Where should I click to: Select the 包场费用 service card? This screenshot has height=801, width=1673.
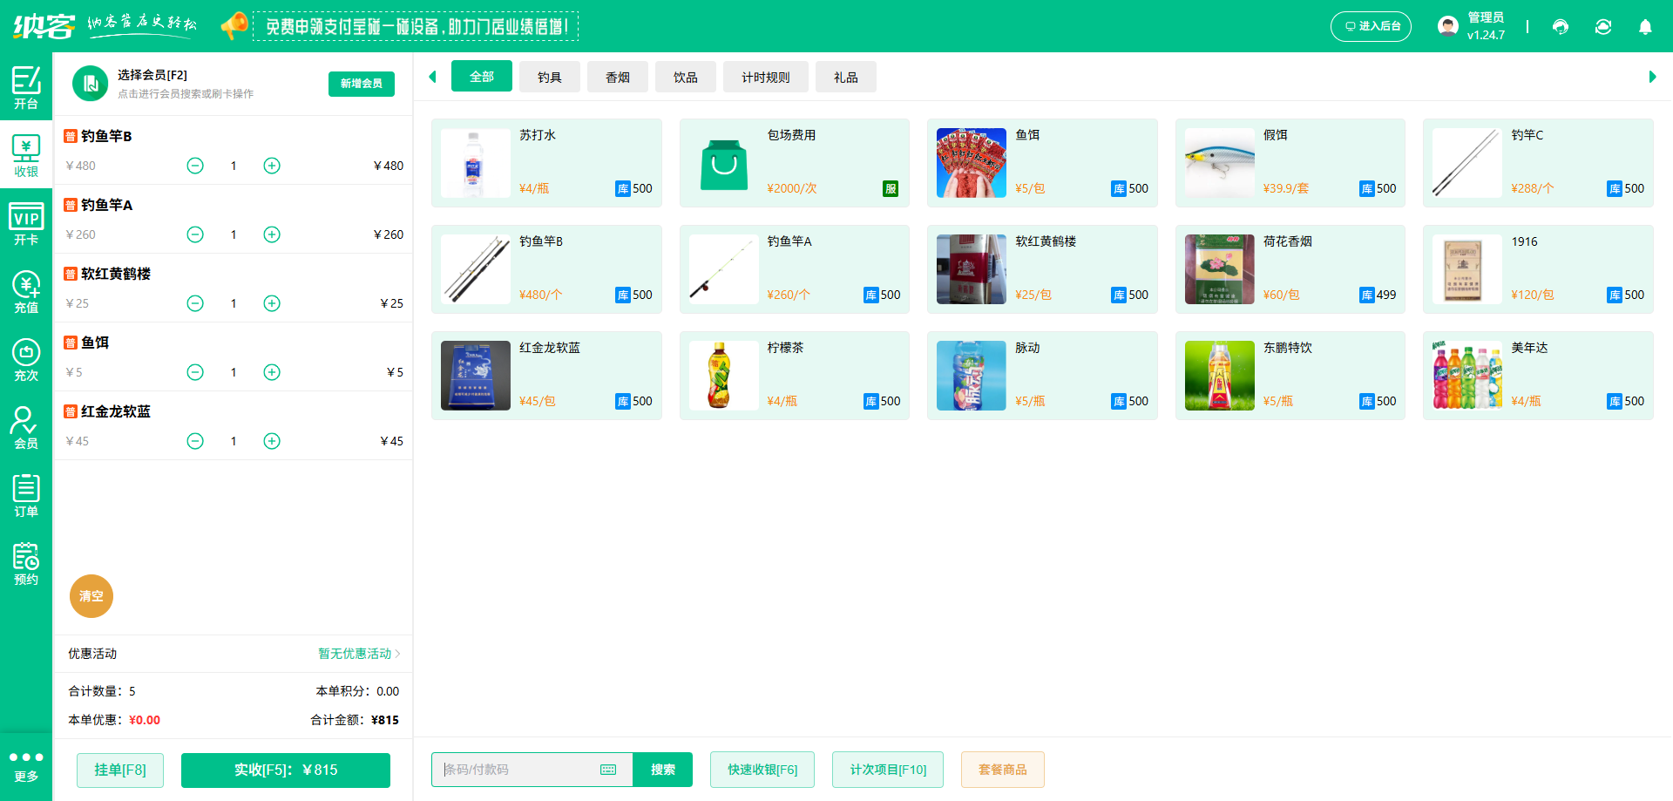pos(795,163)
